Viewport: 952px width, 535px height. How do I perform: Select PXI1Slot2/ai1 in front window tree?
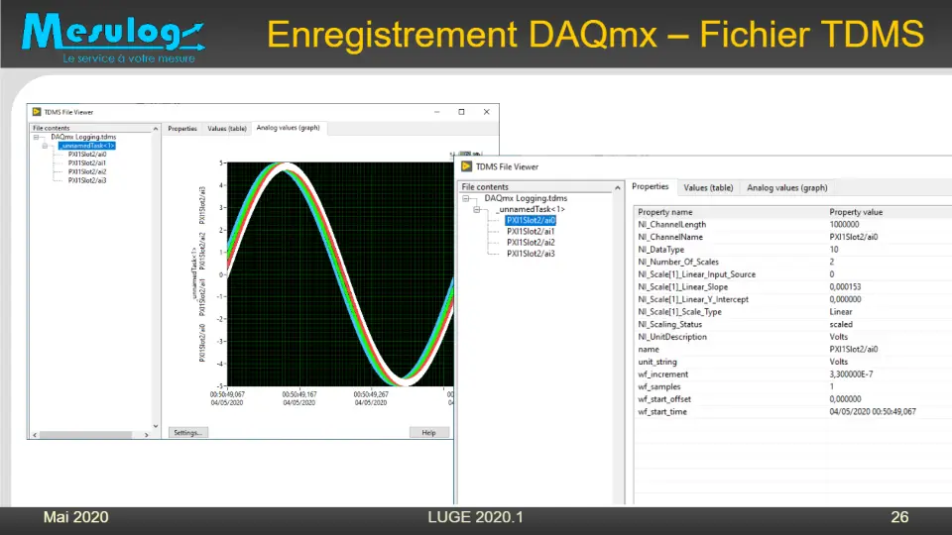coord(531,231)
